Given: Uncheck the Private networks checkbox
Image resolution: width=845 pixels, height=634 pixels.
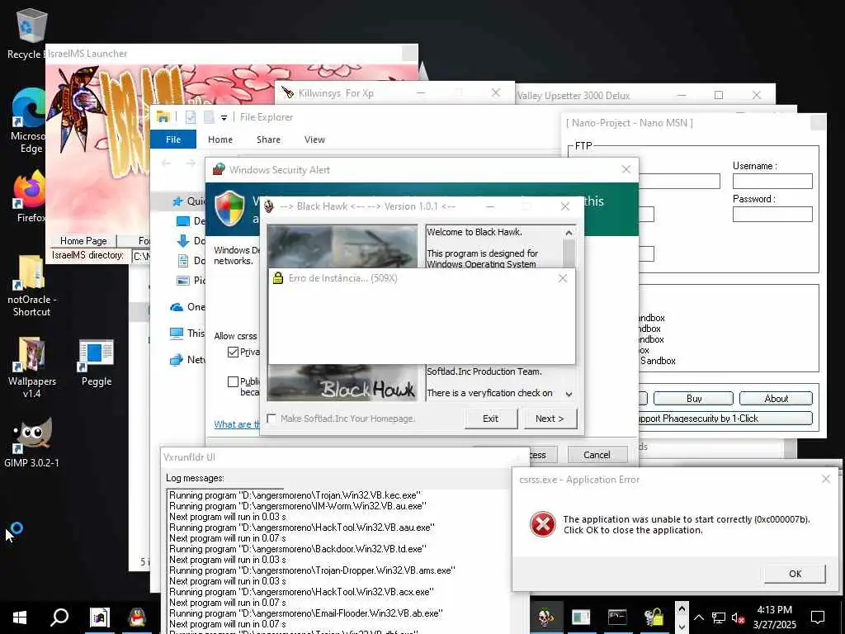Looking at the screenshot, I should point(233,352).
